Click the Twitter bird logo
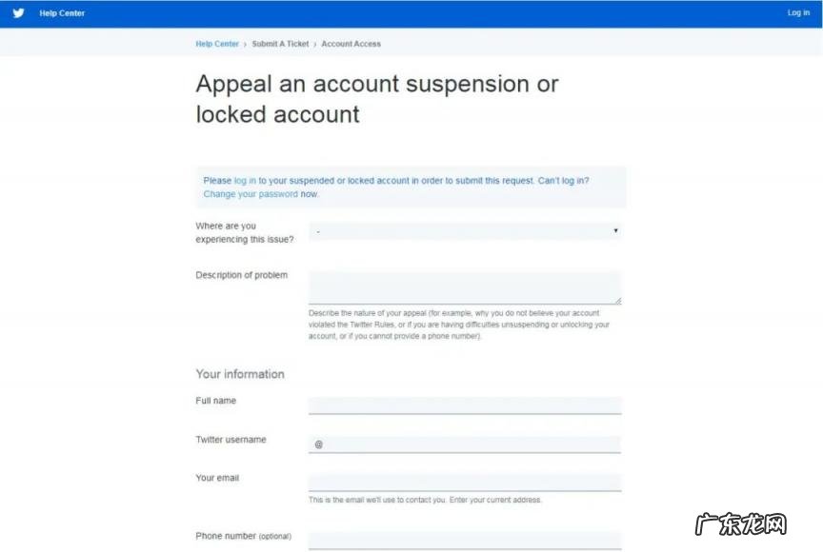823x552 pixels. (18, 13)
